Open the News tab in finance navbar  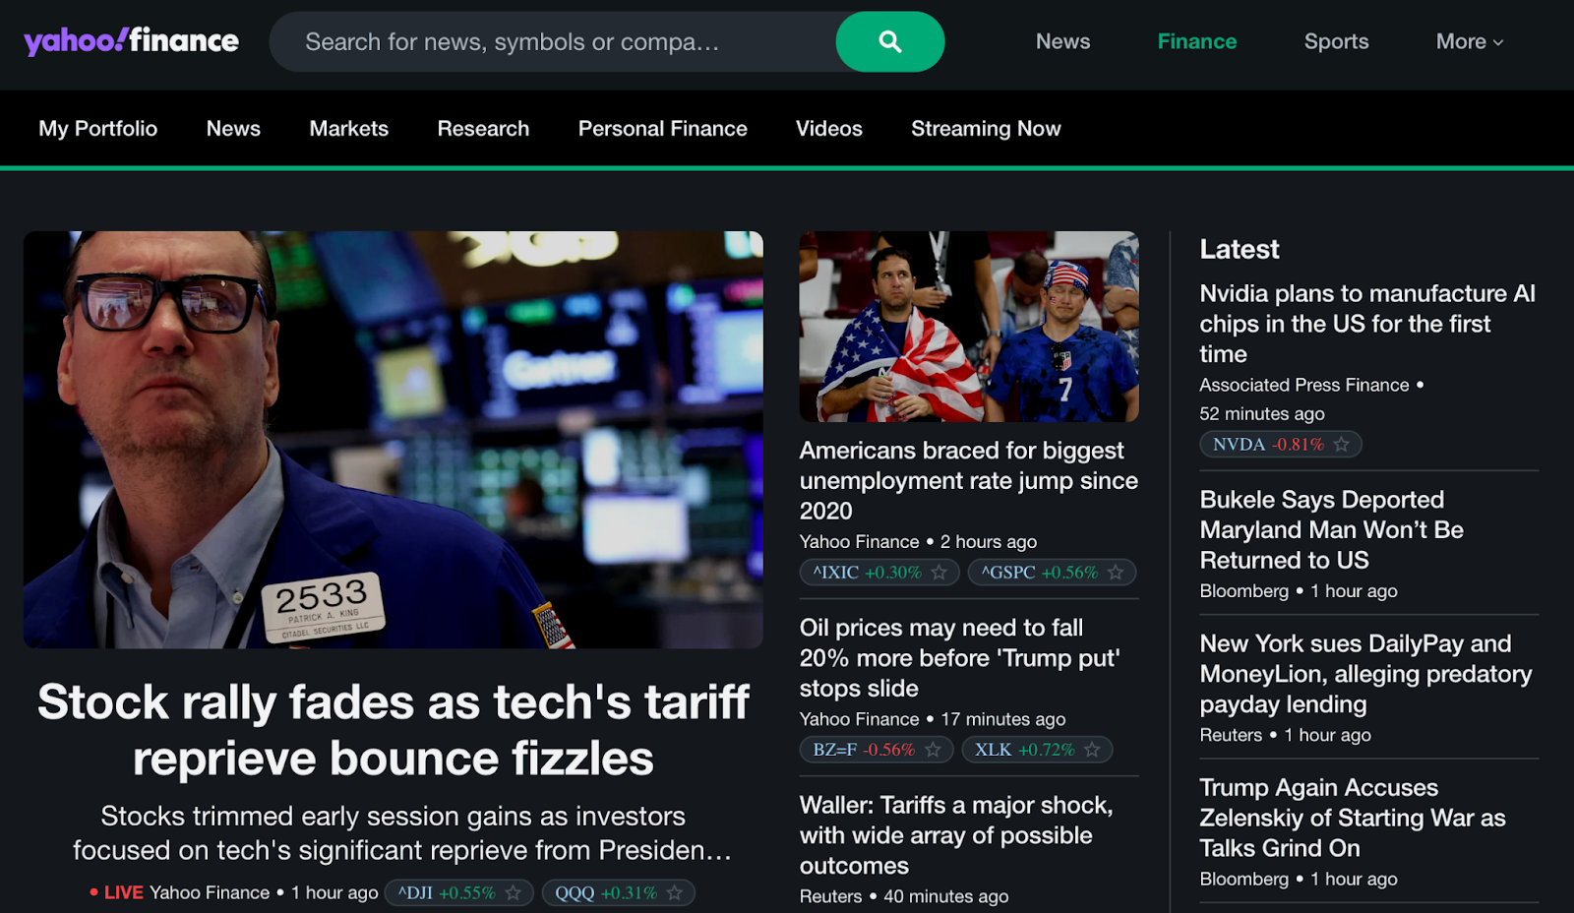tap(233, 129)
